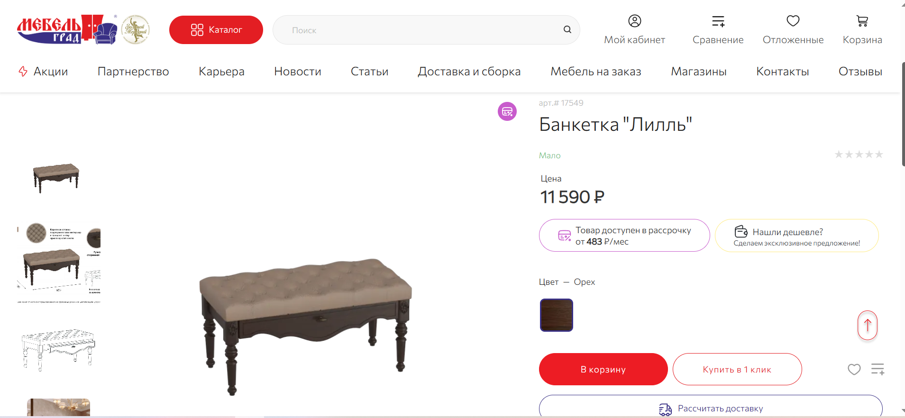This screenshot has width=905, height=418.
Task: Click the purple installment badge on the photo
Action: 507,111
